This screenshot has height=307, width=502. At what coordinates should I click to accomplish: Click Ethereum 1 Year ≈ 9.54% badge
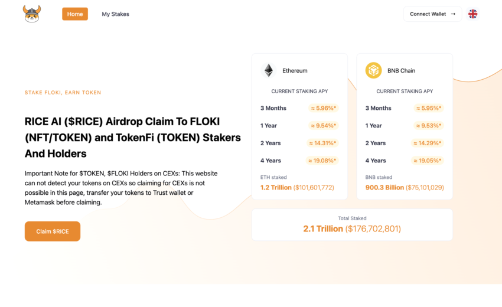pyautogui.click(x=324, y=126)
